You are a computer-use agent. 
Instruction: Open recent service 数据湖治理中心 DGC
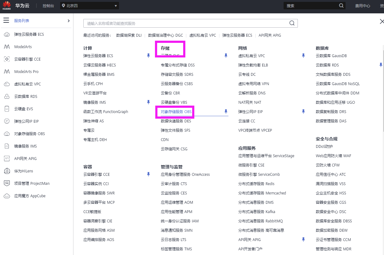pyautogui.click(x=166, y=35)
